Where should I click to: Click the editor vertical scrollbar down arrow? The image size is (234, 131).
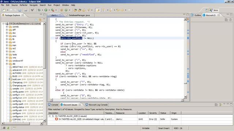point(185,97)
